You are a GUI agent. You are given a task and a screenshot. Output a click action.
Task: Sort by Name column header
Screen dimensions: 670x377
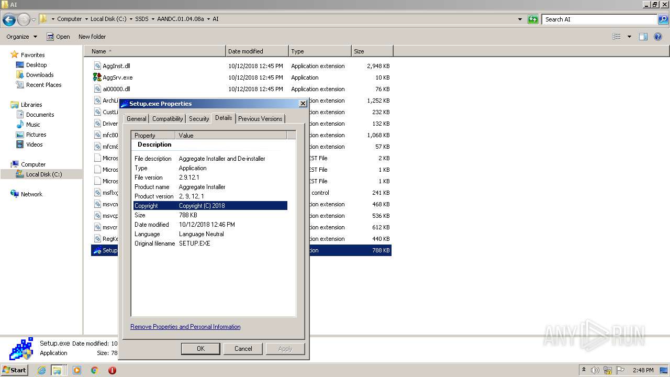tap(155, 51)
